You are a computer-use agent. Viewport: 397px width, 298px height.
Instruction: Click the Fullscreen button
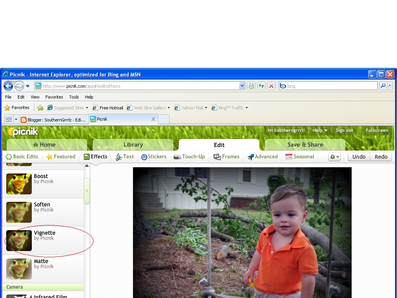[x=377, y=130]
